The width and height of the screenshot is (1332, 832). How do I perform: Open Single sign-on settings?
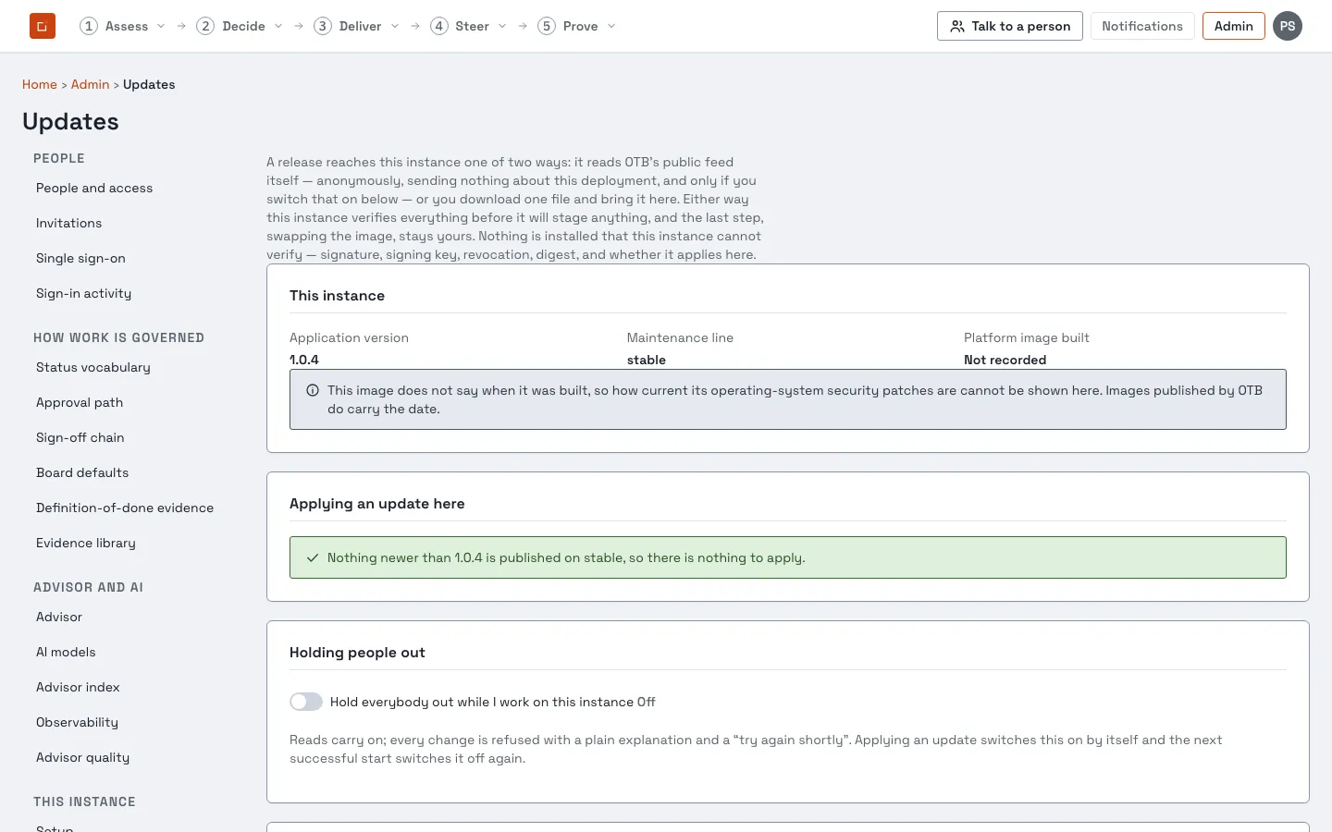coord(80,258)
